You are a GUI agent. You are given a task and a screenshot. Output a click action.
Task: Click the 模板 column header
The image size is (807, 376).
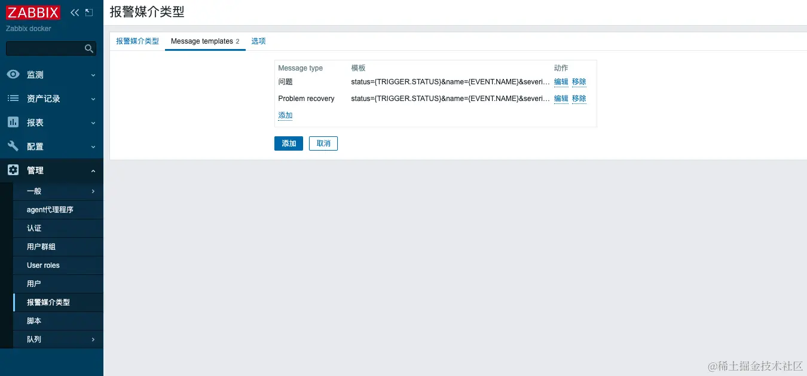coord(358,68)
